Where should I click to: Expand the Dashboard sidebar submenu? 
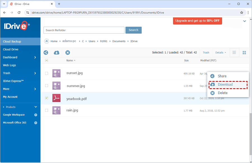[x=35, y=57]
